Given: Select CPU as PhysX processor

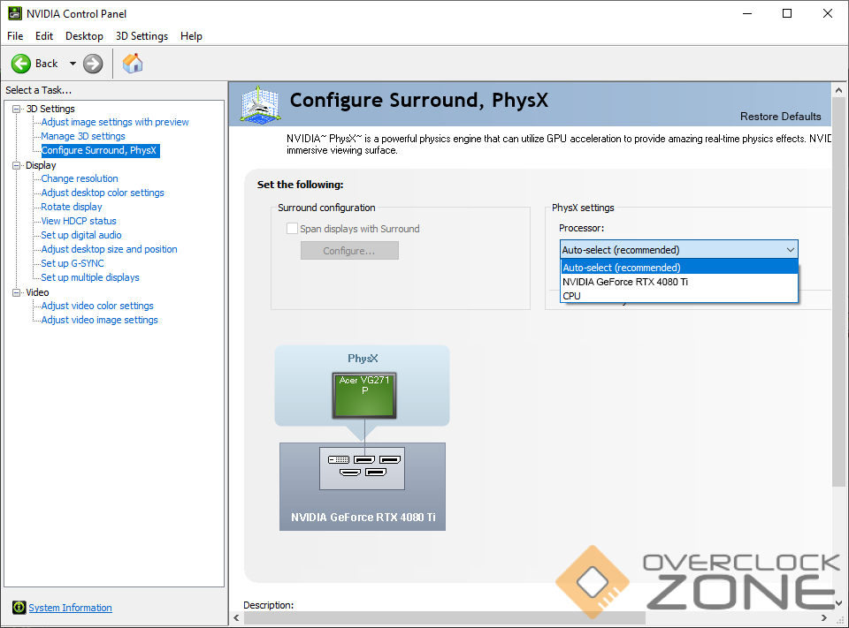Looking at the screenshot, I should coord(571,296).
